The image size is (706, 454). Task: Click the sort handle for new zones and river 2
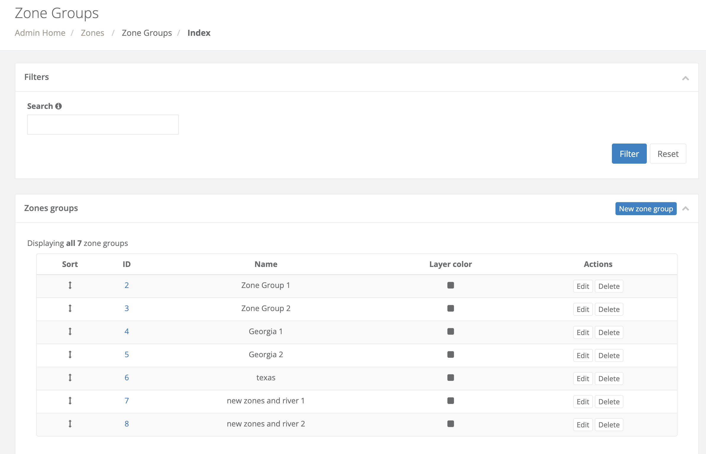[70, 424]
